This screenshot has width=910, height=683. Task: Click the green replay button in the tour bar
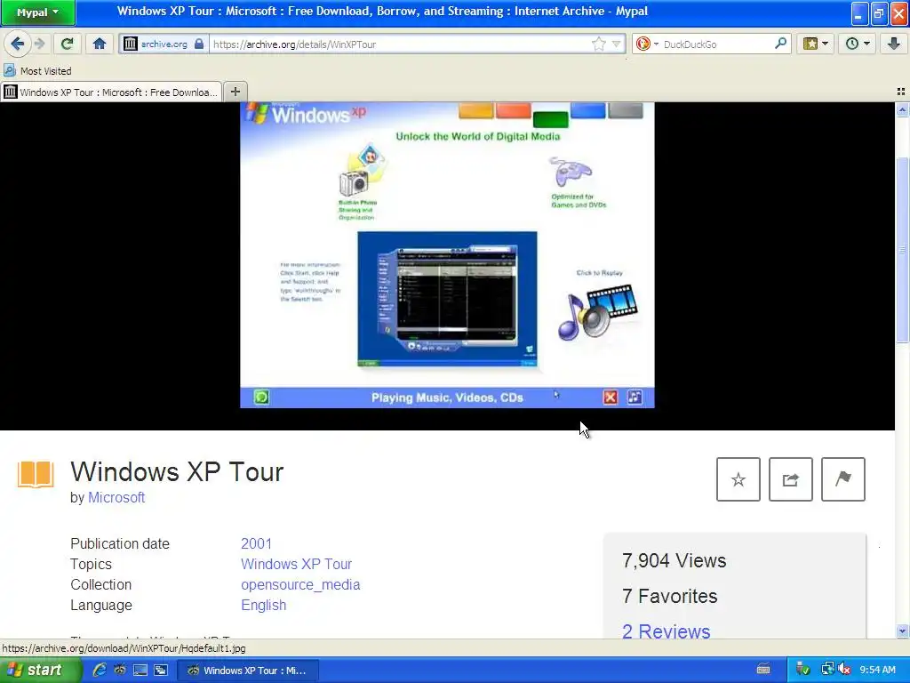pos(262,398)
